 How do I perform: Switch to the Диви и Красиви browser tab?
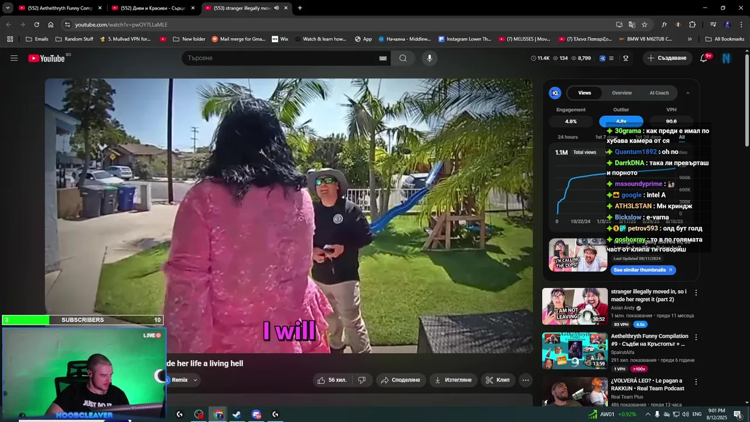coord(154,8)
